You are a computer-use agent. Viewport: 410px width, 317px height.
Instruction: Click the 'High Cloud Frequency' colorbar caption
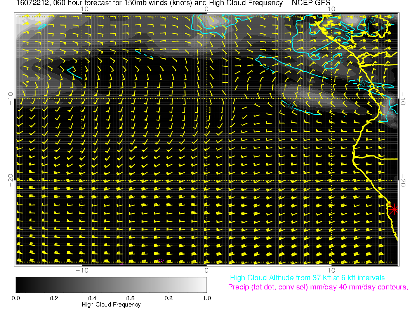tap(111, 305)
